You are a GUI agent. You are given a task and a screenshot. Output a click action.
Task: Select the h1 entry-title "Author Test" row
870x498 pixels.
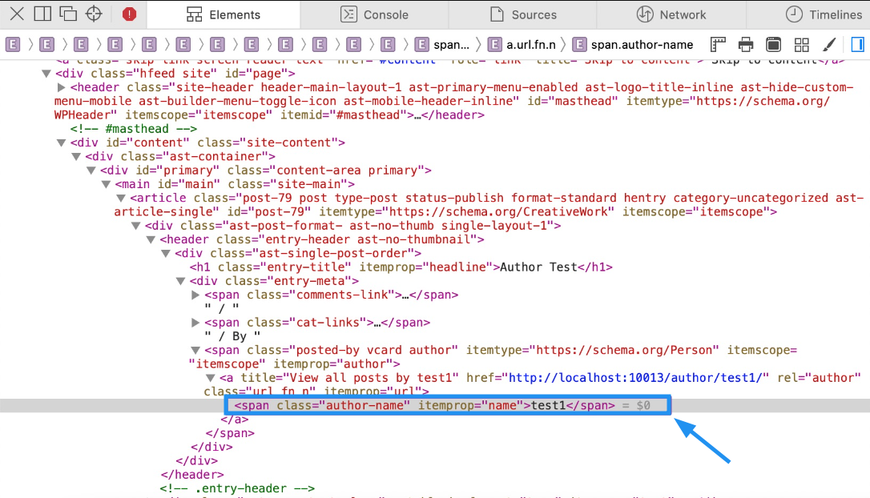[401, 267]
